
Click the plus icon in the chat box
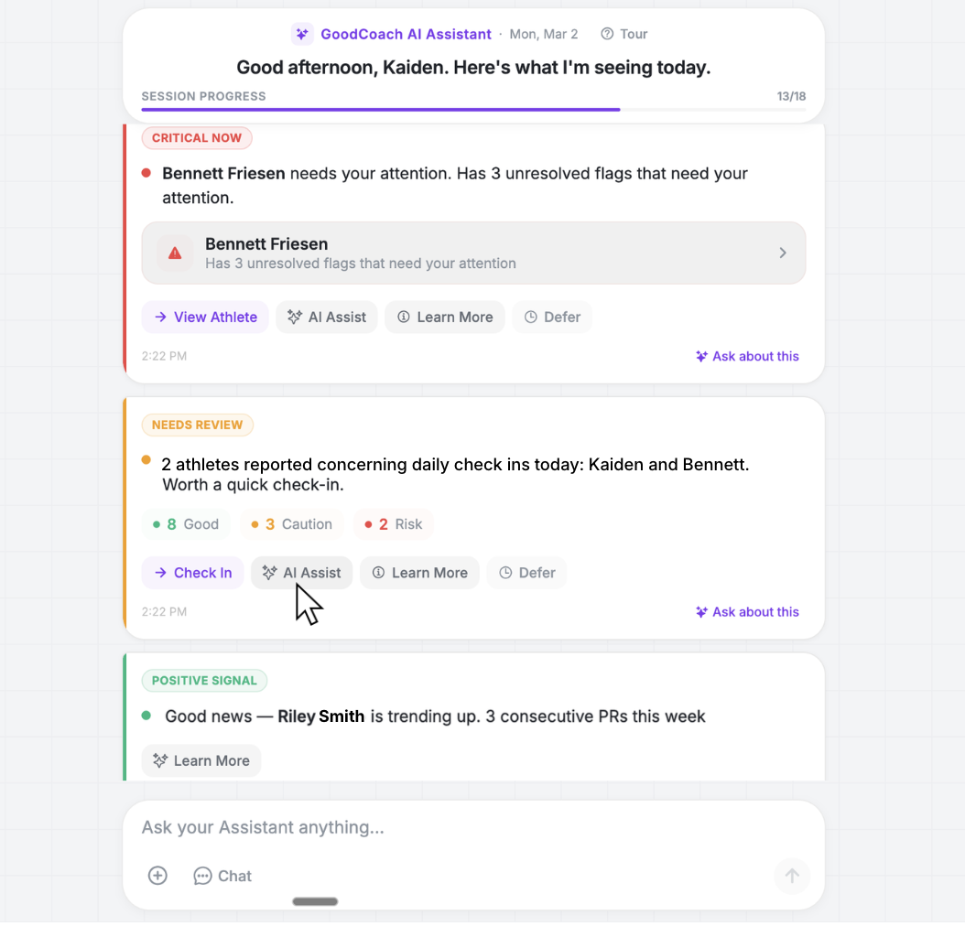tap(157, 876)
